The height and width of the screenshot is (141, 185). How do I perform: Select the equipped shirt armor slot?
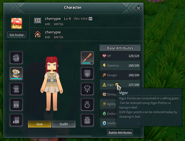point(16,73)
